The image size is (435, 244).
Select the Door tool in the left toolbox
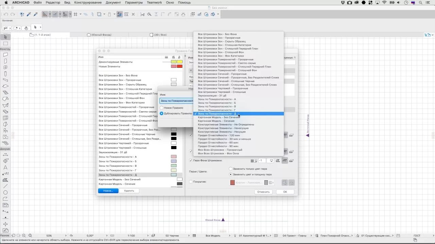[5, 61]
